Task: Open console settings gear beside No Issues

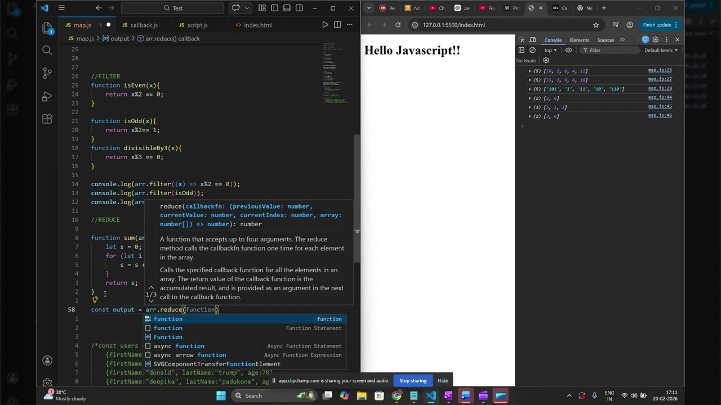Action: point(546,60)
